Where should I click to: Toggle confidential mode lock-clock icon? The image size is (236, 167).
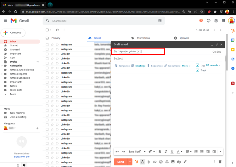pyautogui.click(x=179, y=162)
